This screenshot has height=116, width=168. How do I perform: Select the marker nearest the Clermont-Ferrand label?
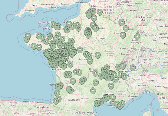pos(95,73)
